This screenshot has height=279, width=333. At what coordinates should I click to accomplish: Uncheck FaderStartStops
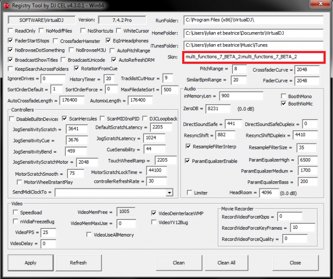10,40
